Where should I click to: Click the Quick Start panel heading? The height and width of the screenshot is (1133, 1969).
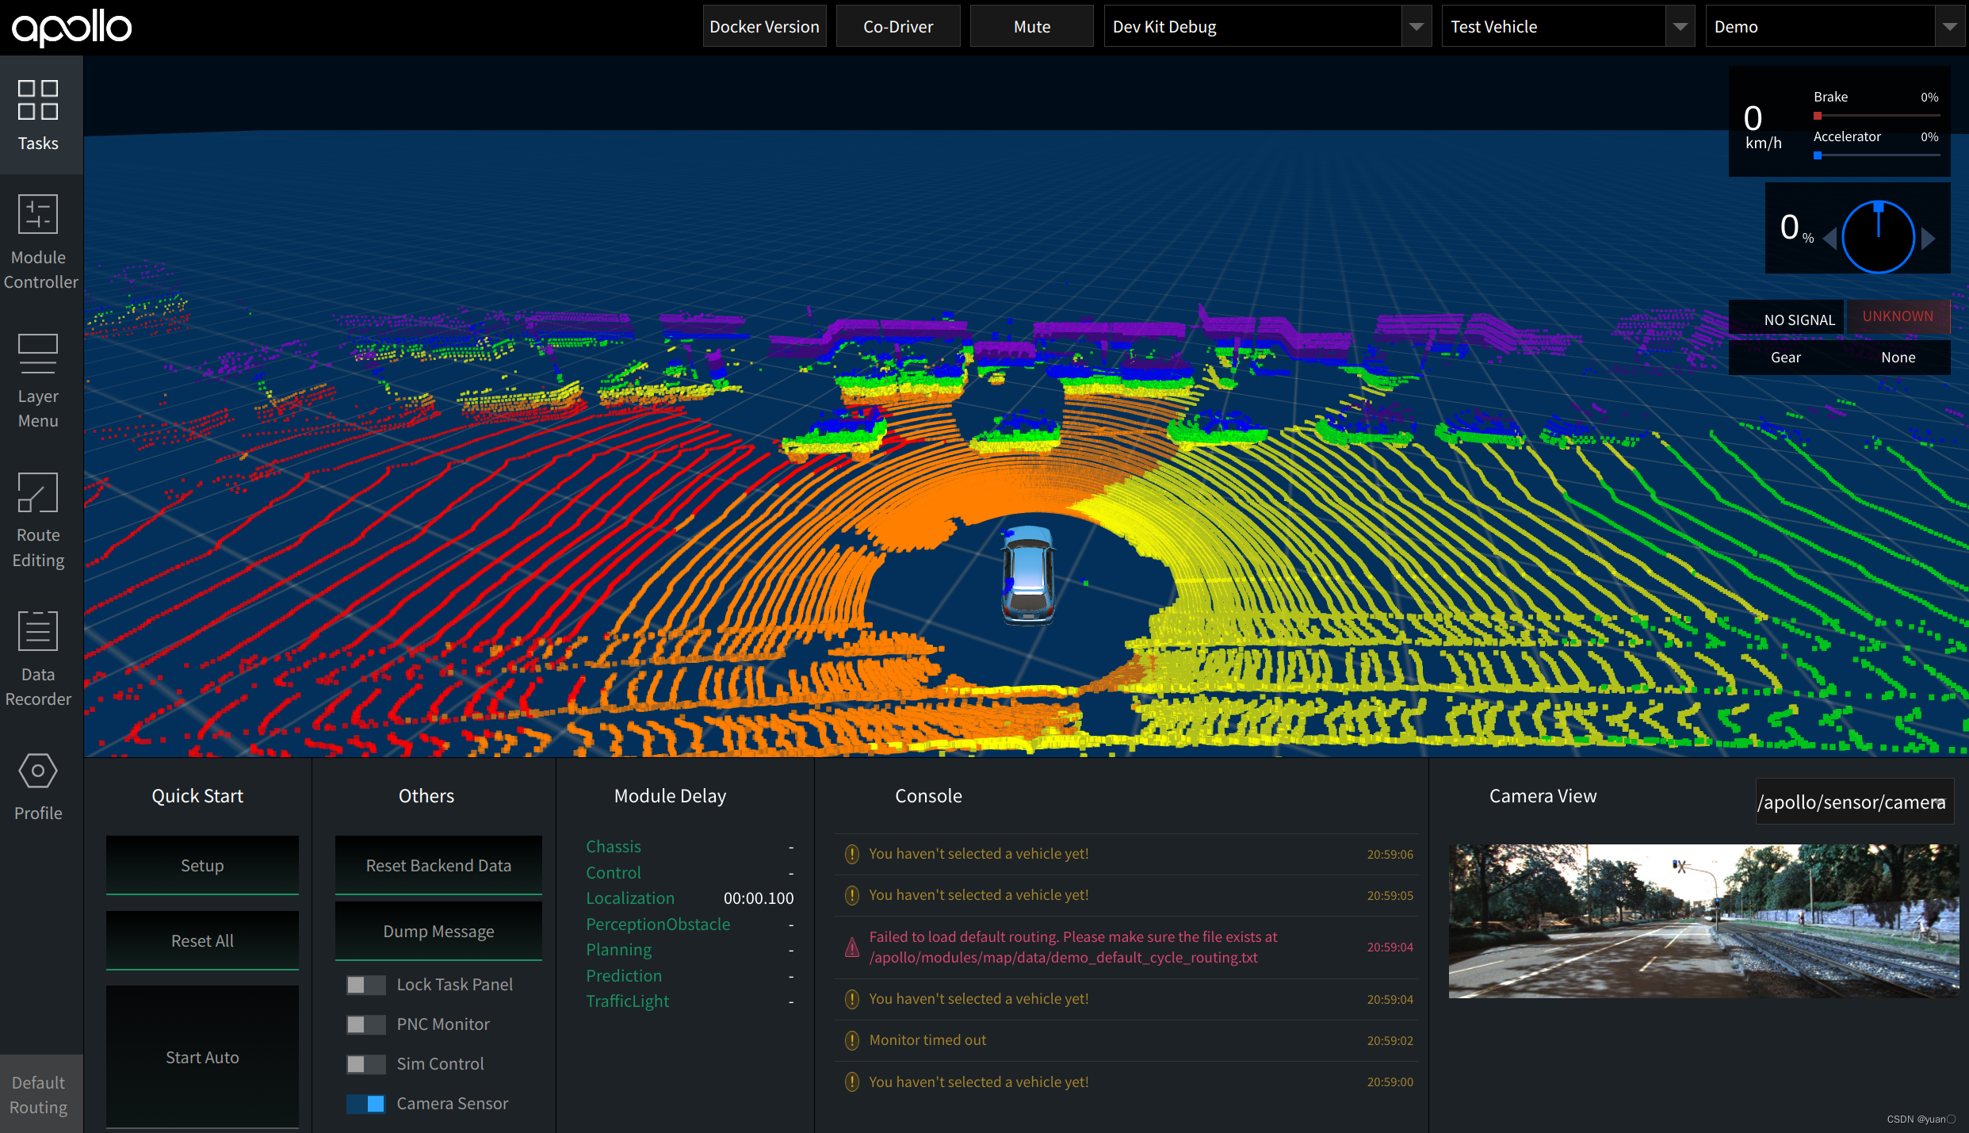[x=197, y=796]
